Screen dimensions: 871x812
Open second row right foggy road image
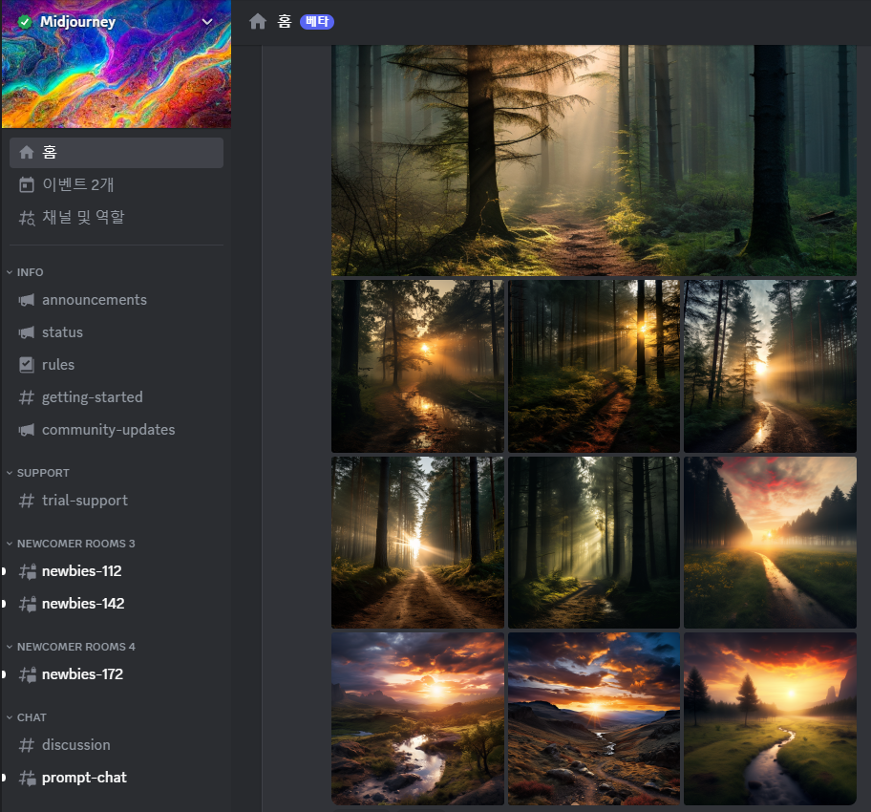770,366
